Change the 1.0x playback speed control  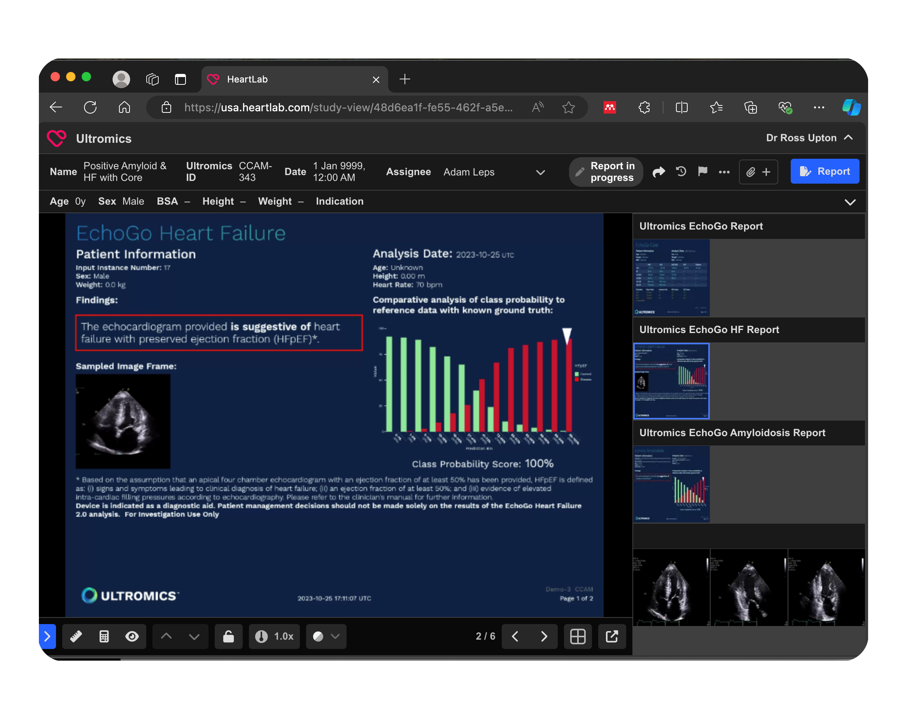coord(274,637)
